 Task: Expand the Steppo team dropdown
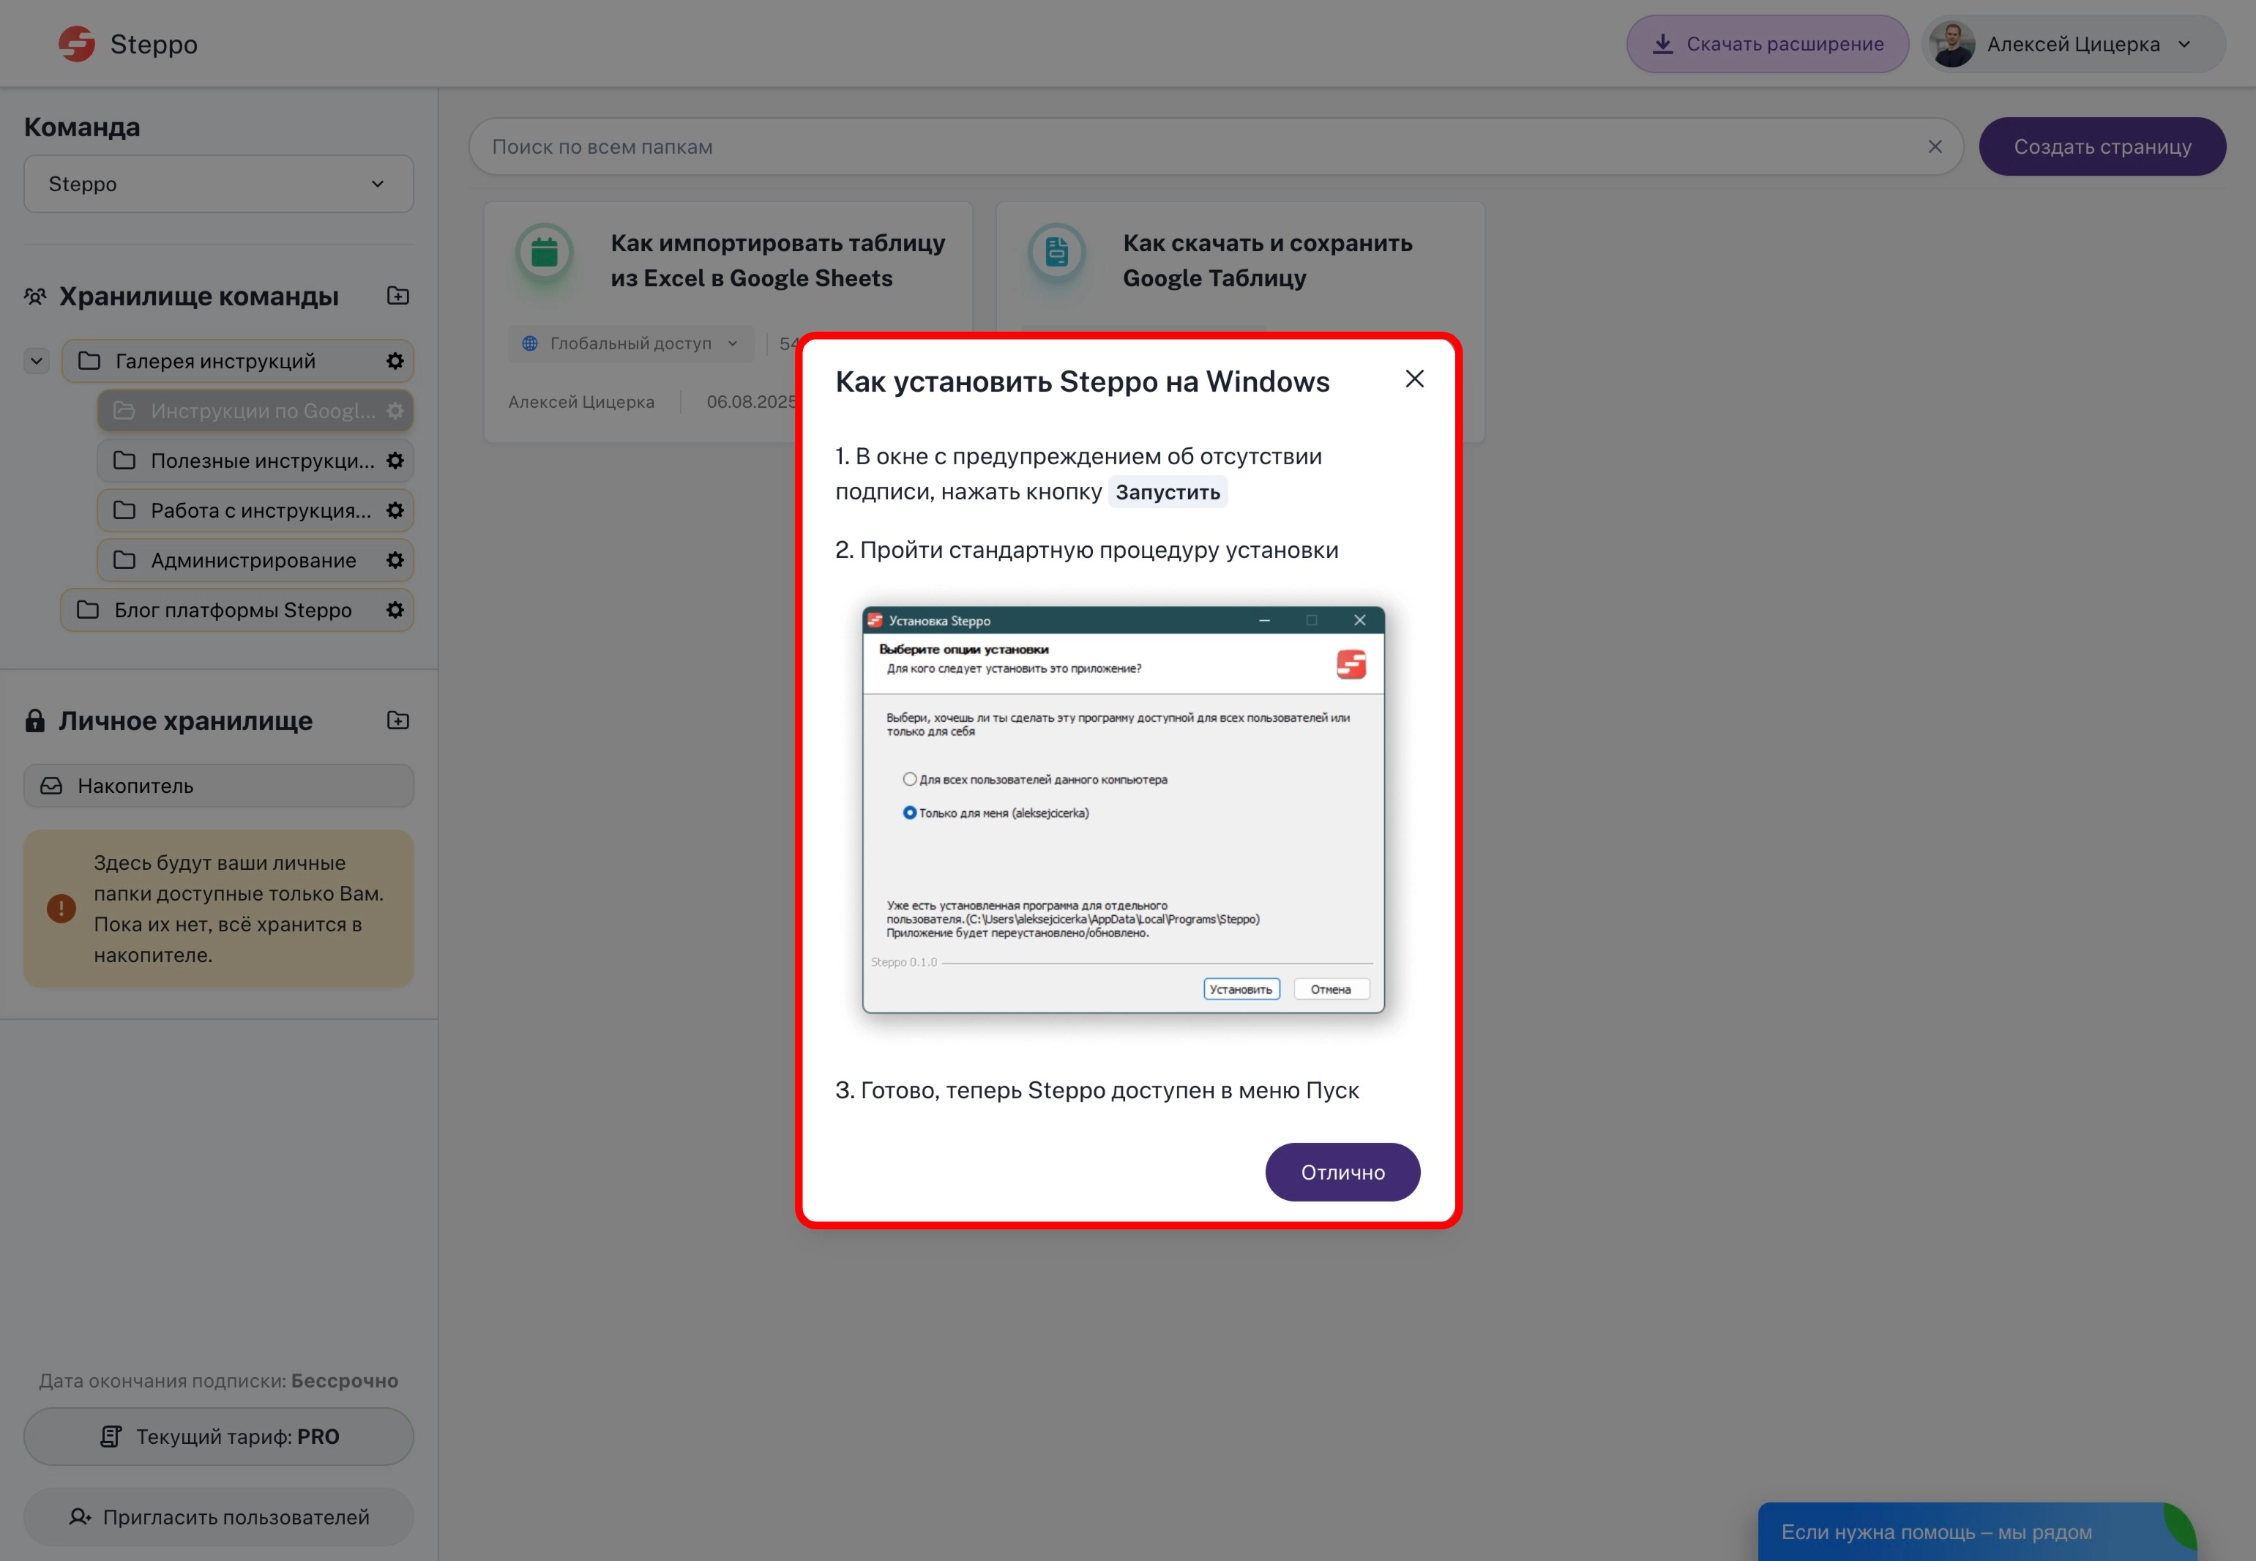(218, 184)
